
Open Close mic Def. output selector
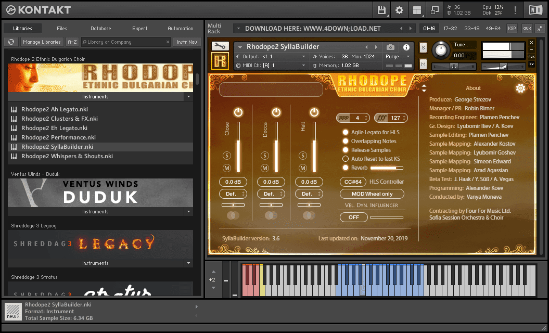[233, 194]
